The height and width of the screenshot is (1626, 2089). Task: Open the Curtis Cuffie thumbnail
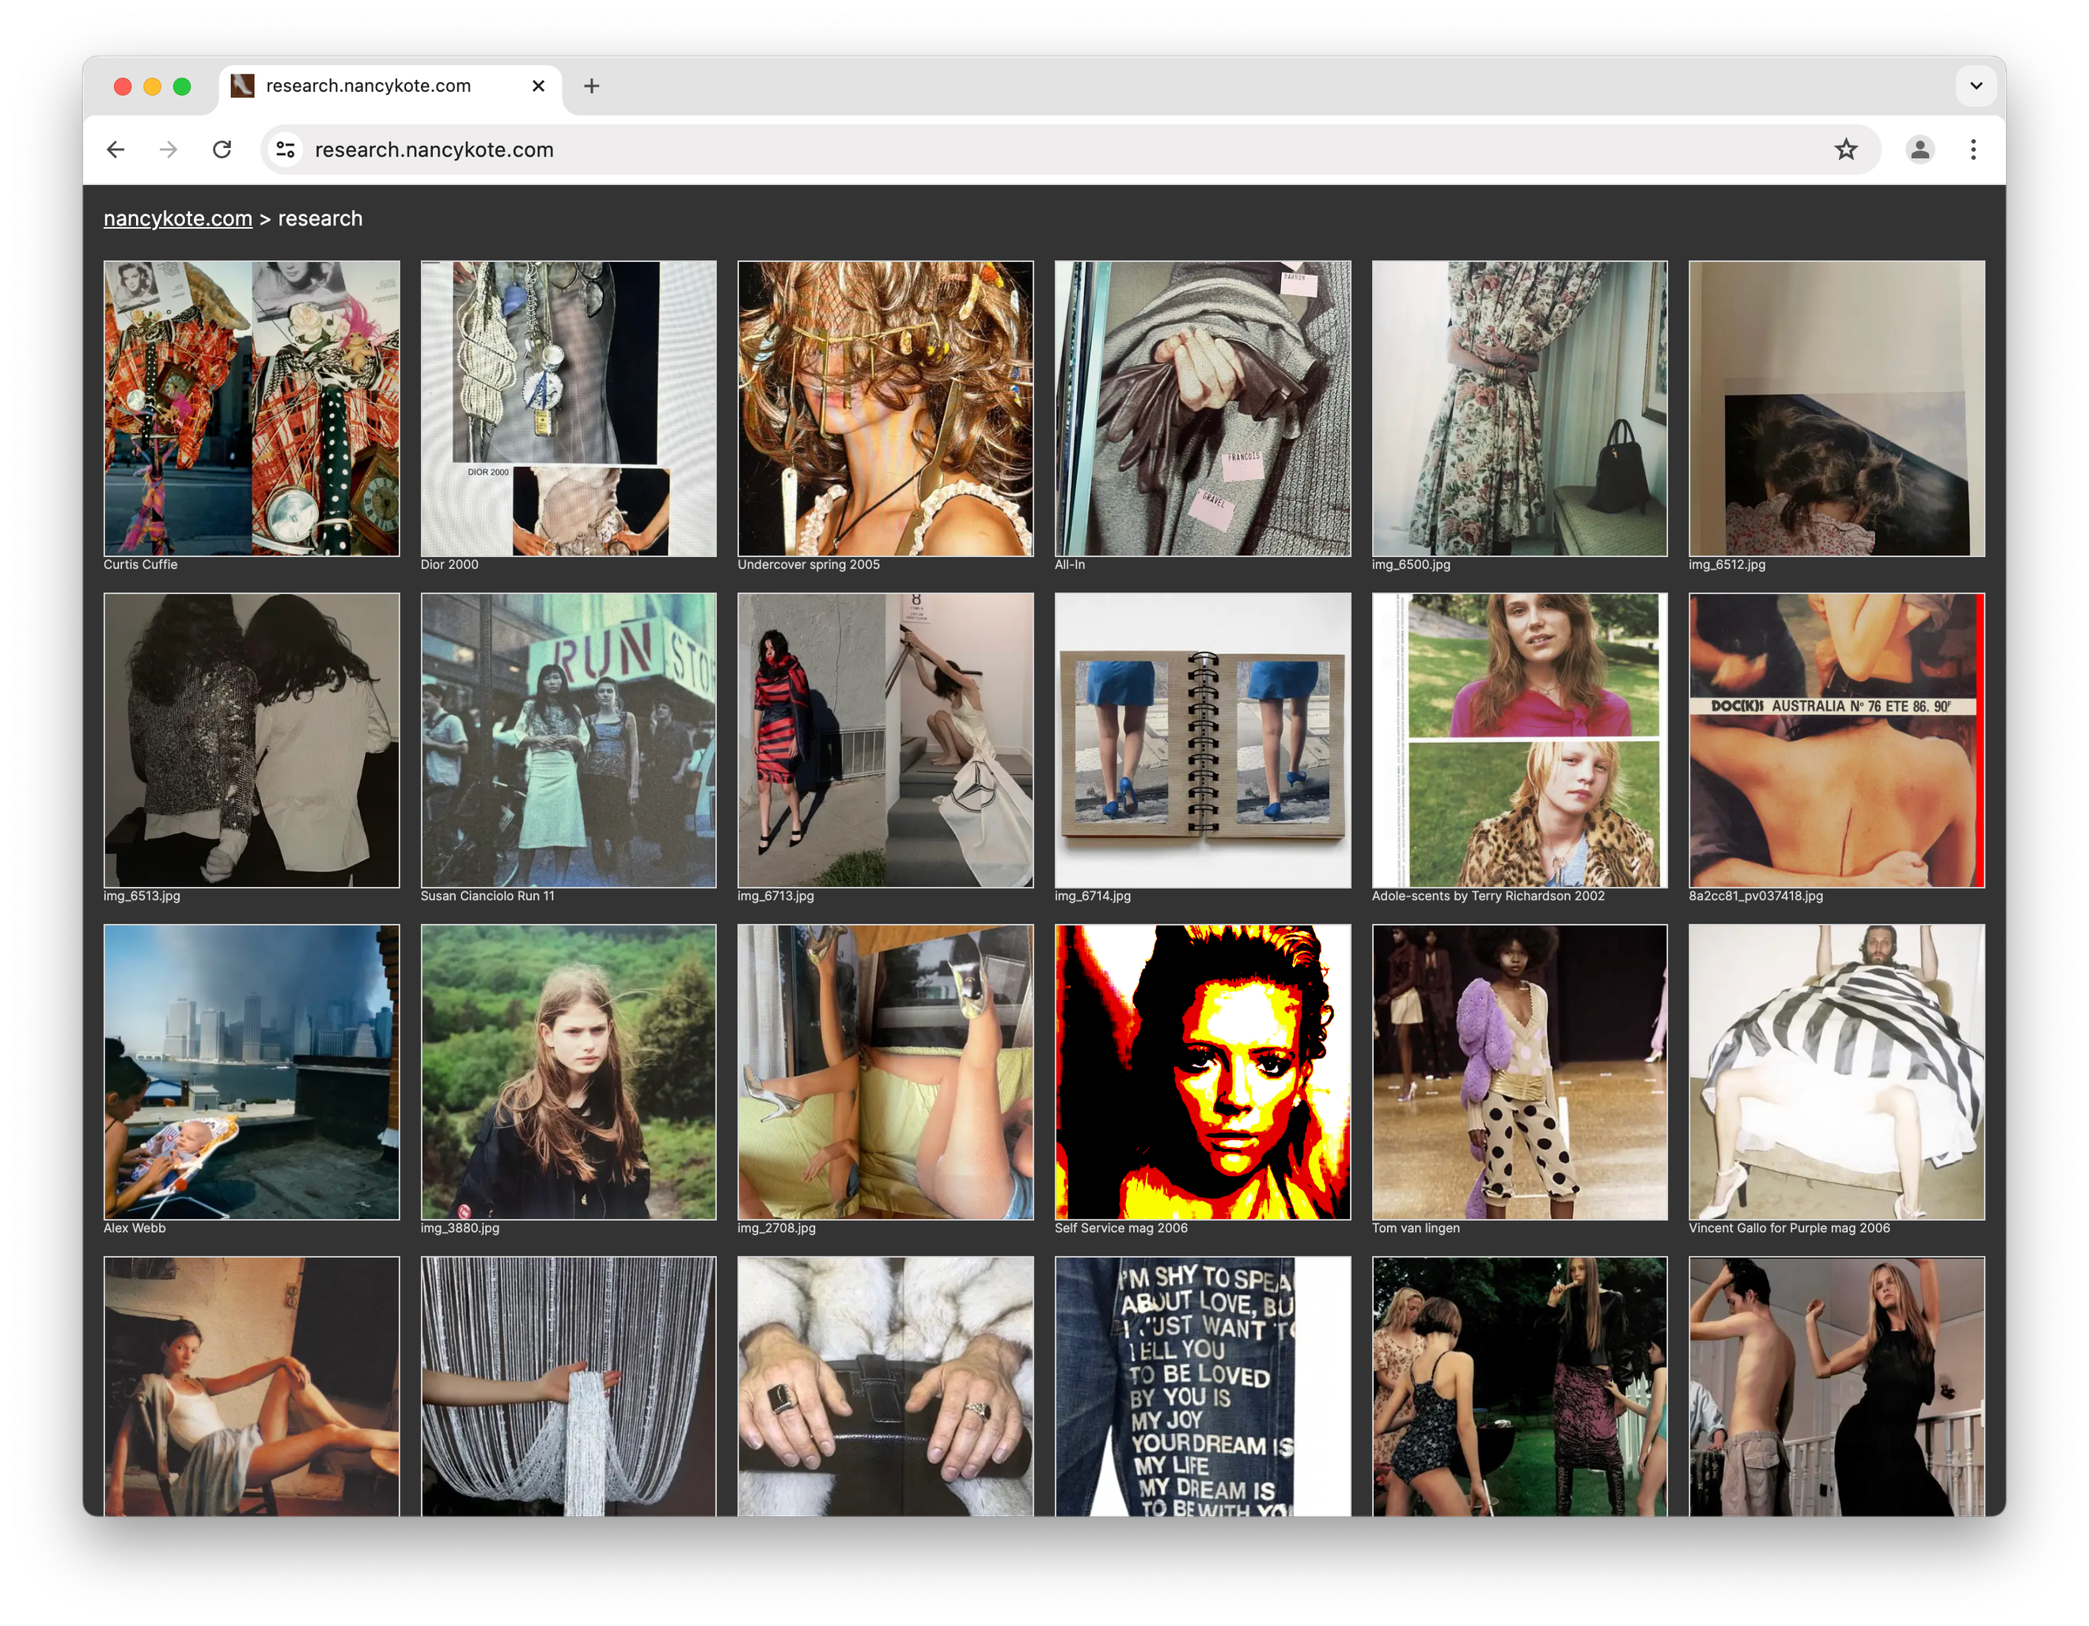tap(252, 408)
